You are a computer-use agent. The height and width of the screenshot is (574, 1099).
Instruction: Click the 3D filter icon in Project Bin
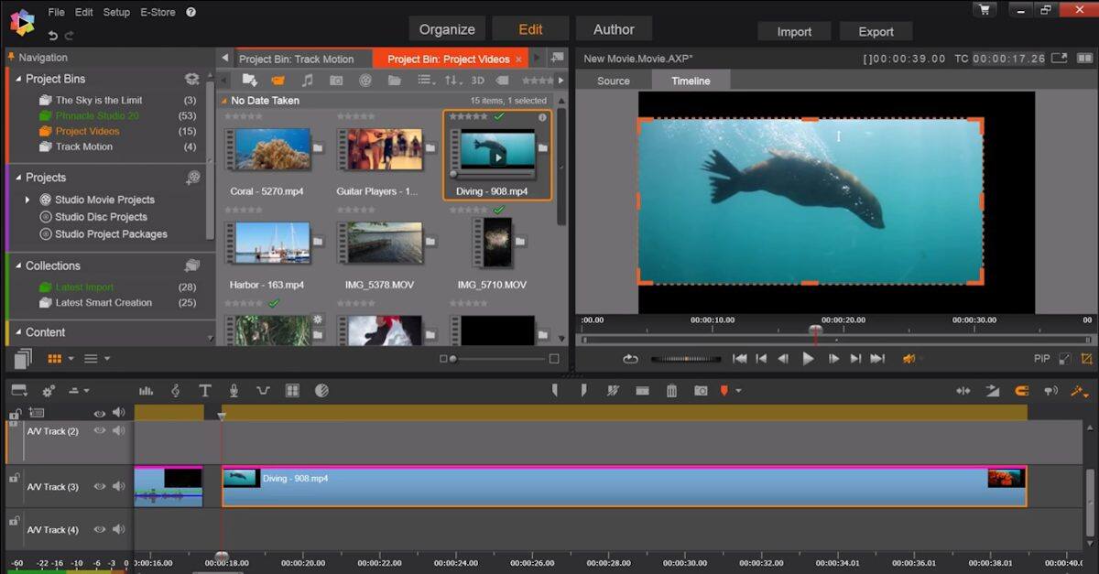(477, 80)
